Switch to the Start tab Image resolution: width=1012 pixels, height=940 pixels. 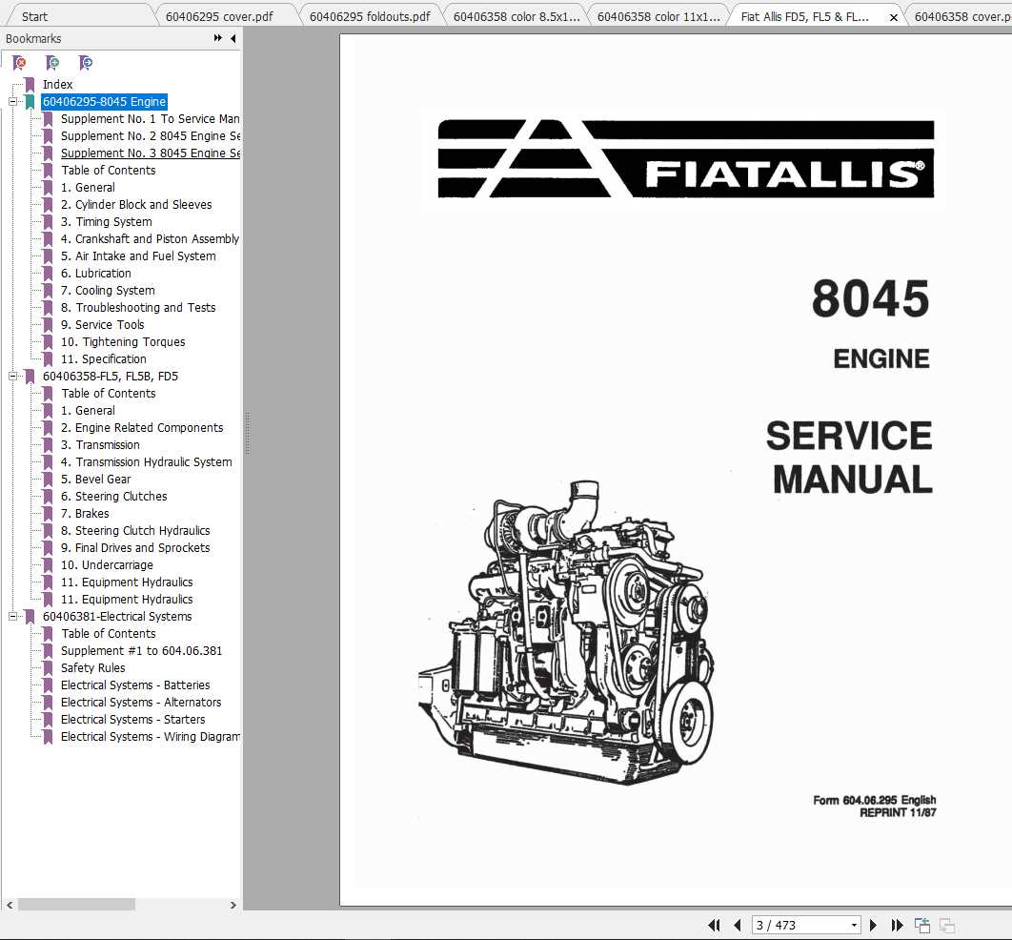[35, 16]
